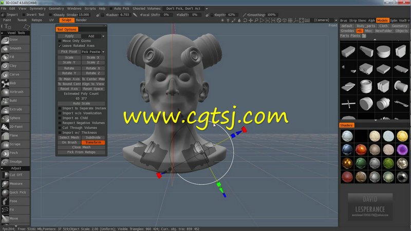Select the Grow voxel tool

click(x=15, y=40)
